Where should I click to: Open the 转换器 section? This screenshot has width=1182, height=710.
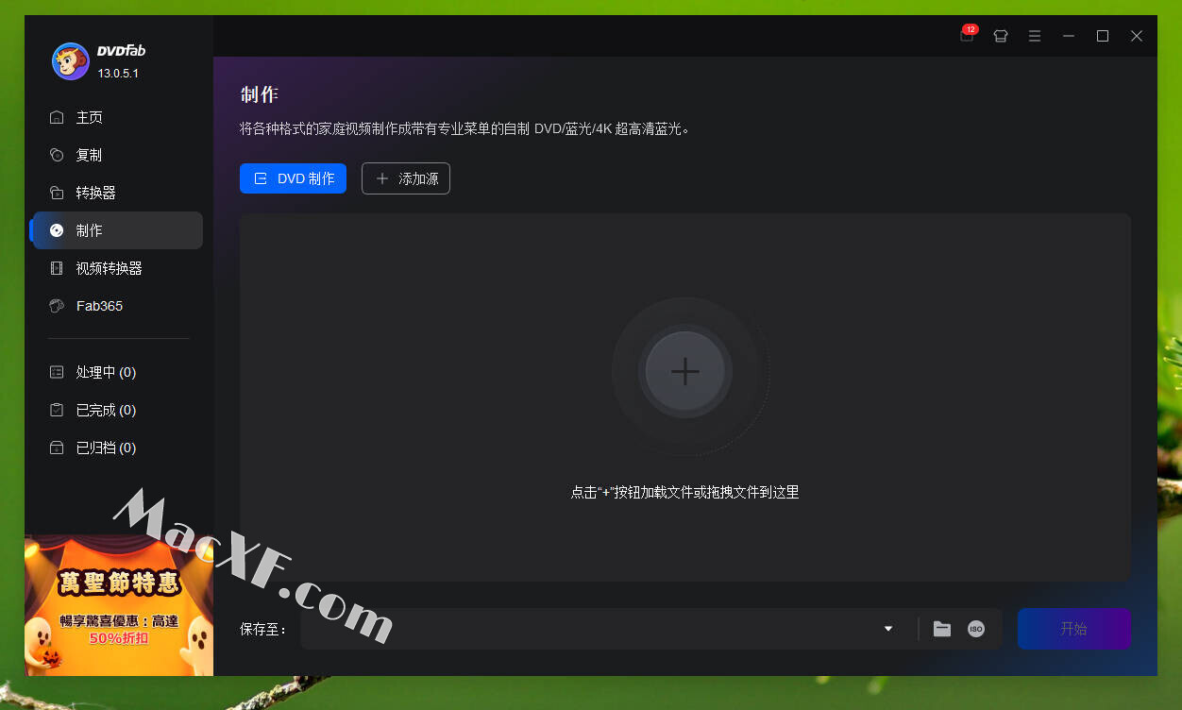(95, 193)
